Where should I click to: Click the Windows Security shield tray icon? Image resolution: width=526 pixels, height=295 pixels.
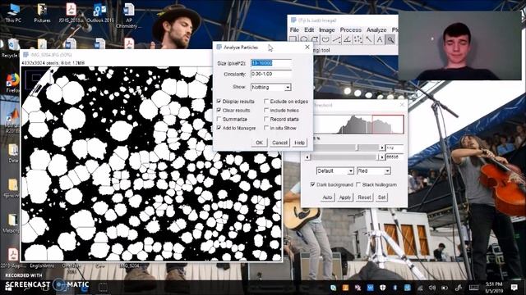pyautogui.click(x=383, y=288)
